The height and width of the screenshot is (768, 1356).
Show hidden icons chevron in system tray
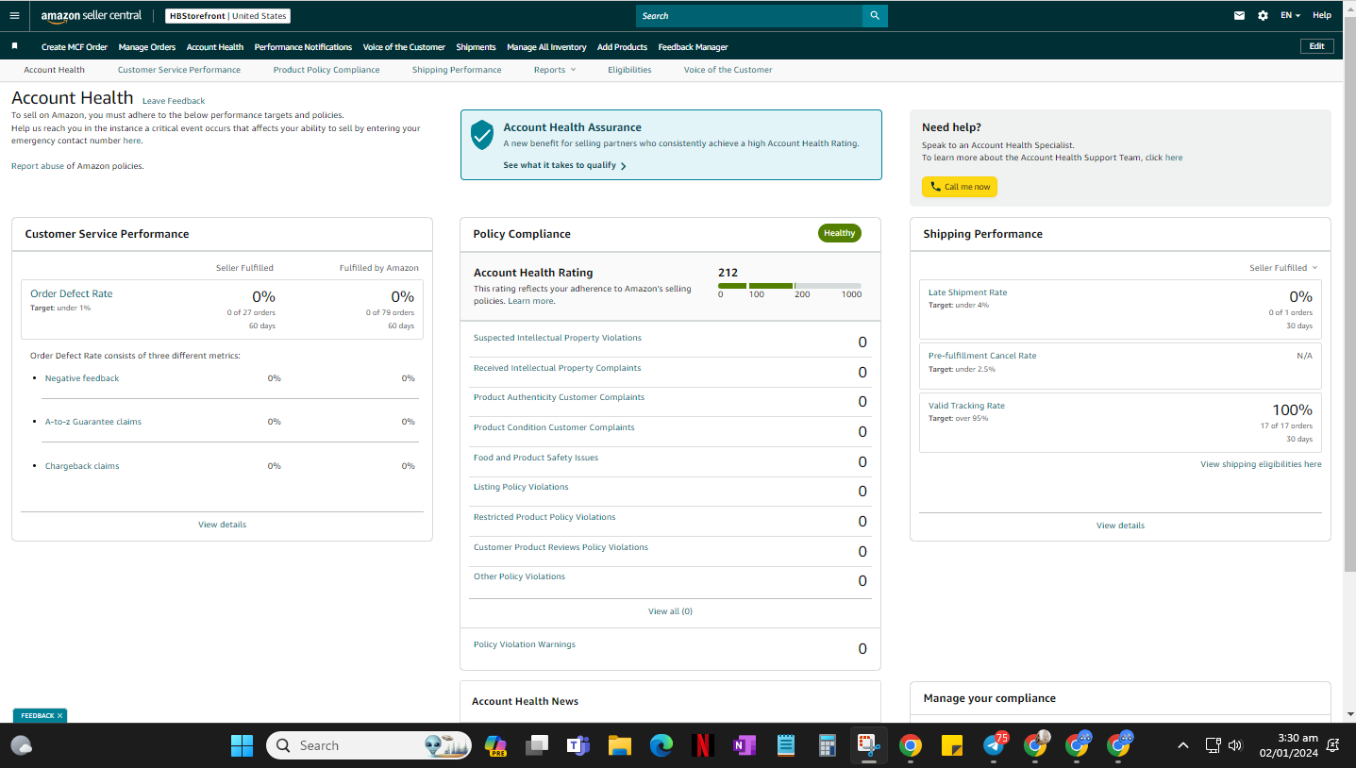[x=1182, y=745]
